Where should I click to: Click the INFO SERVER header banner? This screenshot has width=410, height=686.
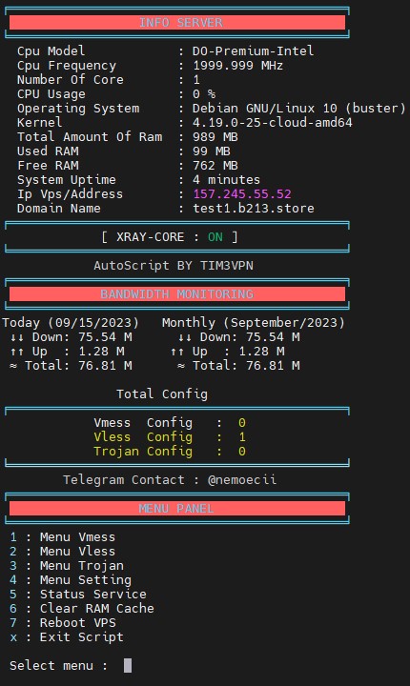click(177, 22)
